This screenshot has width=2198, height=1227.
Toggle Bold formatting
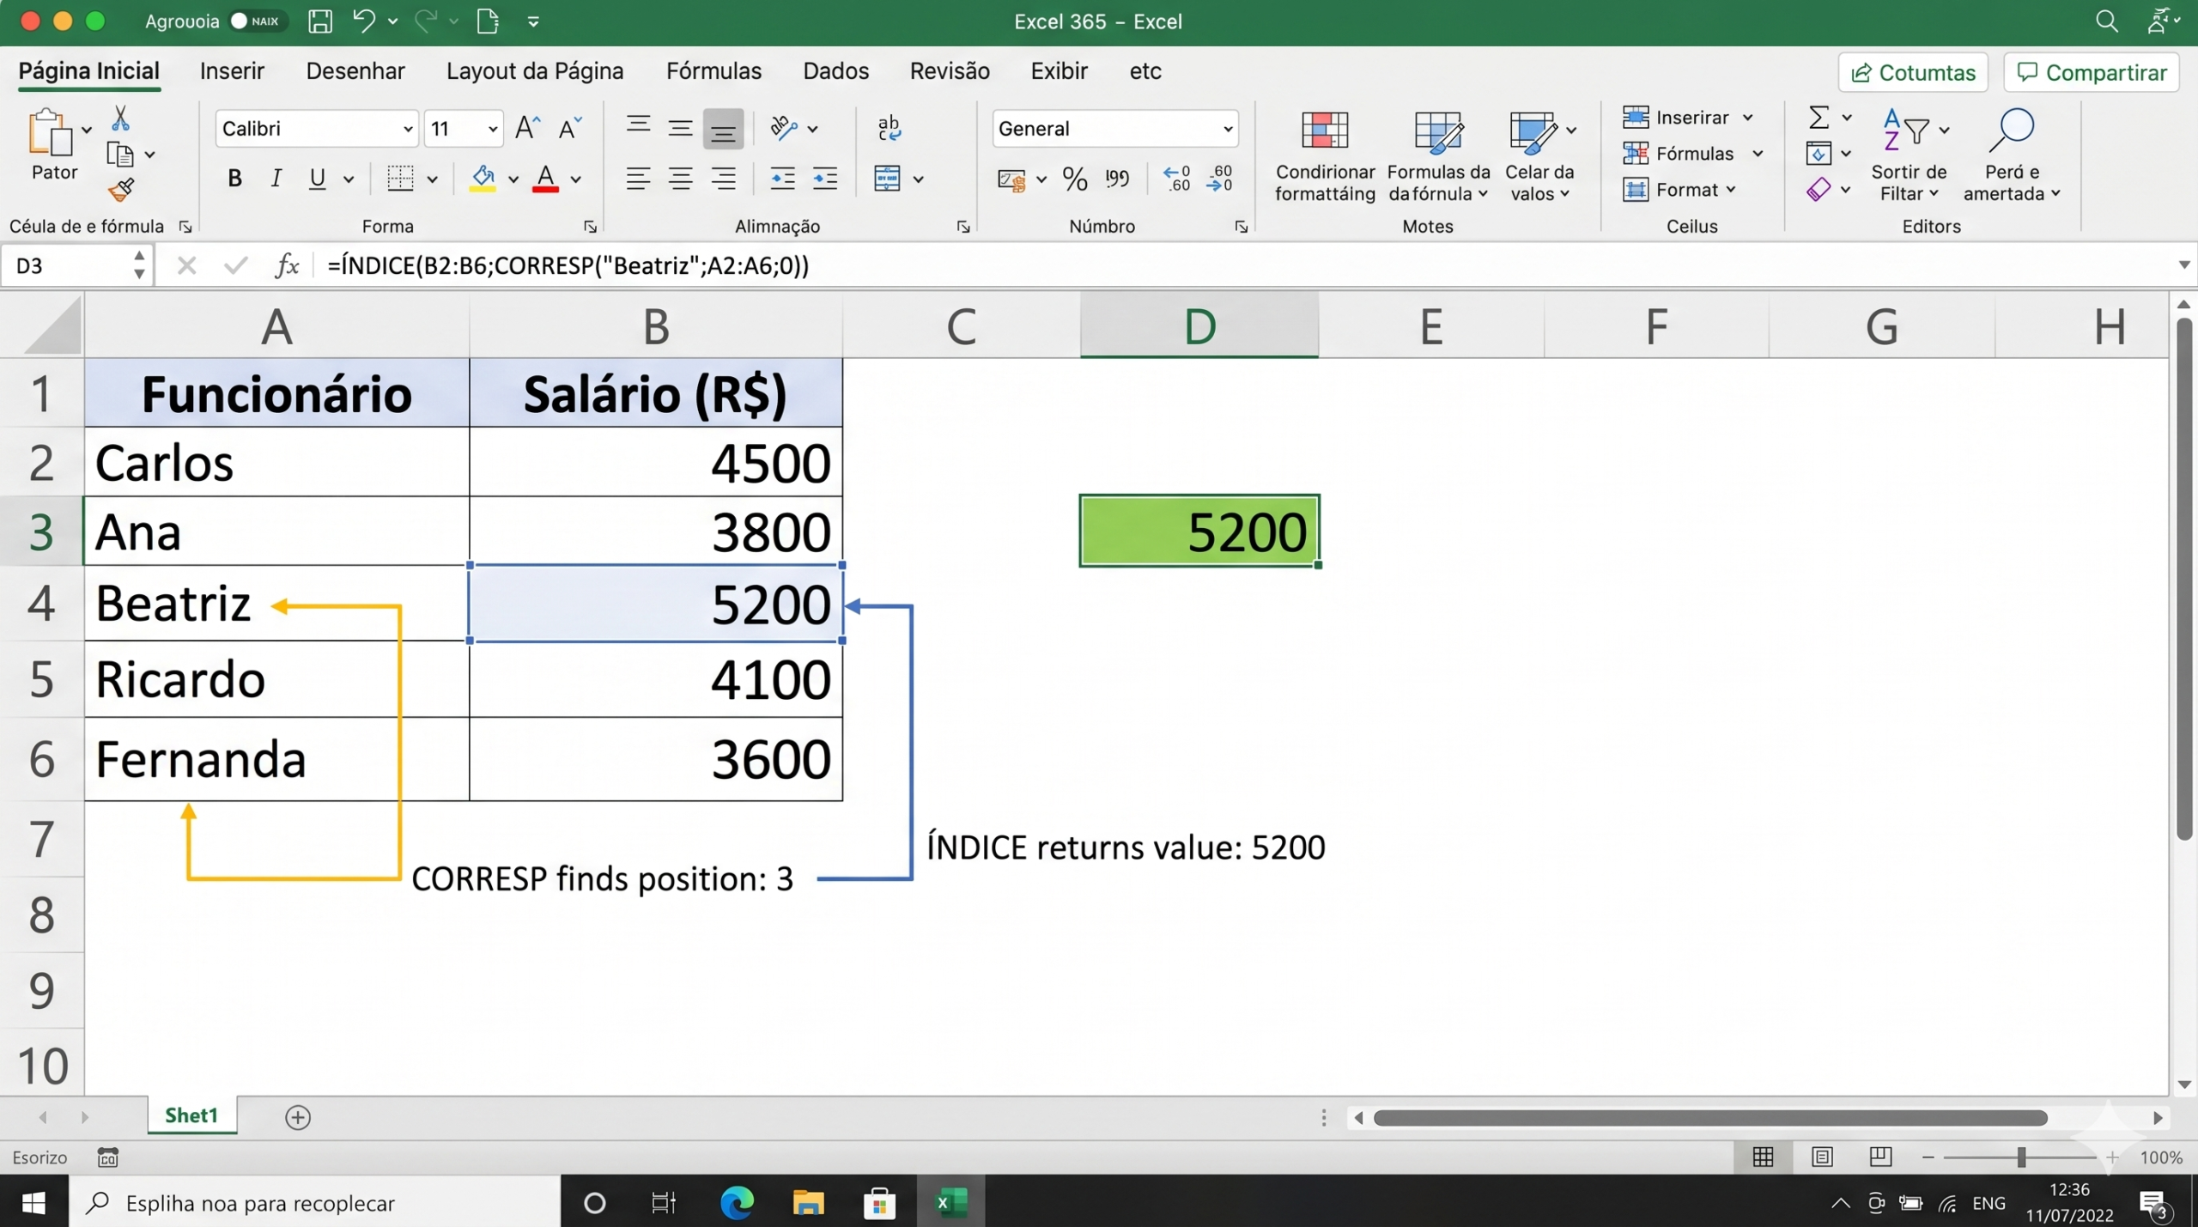pos(234,179)
